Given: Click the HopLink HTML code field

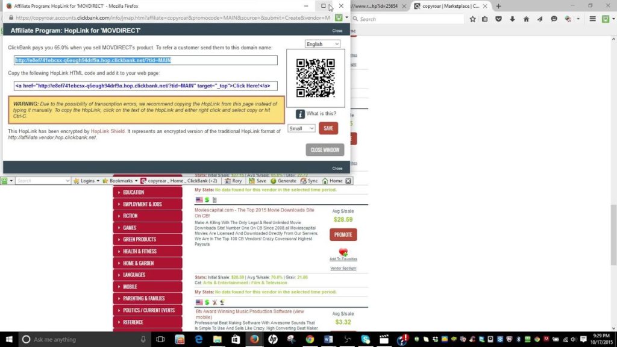Looking at the screenshot, I should point(146,86).
